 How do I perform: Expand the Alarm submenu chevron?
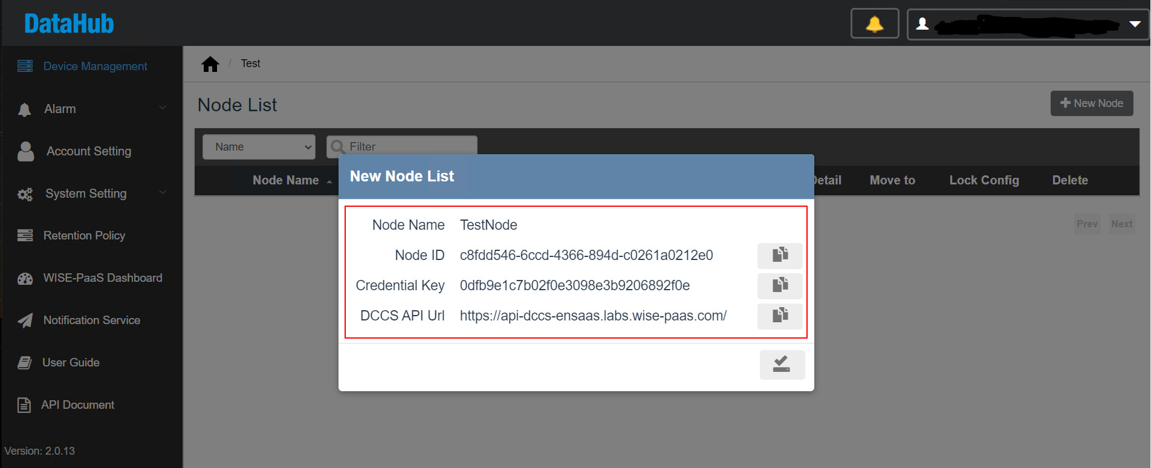[x=163, y=108]
